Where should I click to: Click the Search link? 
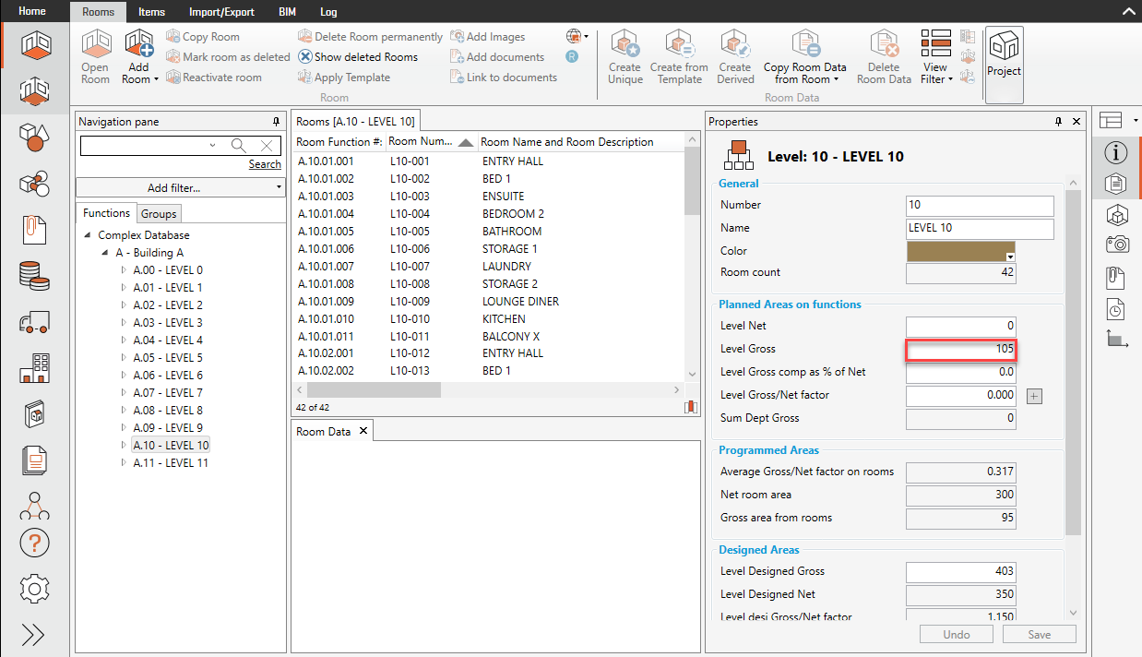click(265, 164)
